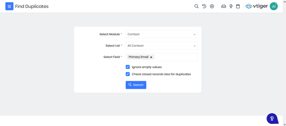Click inside the Select Field input box
The width and height of the screenshot is (286, 126).
176,57
